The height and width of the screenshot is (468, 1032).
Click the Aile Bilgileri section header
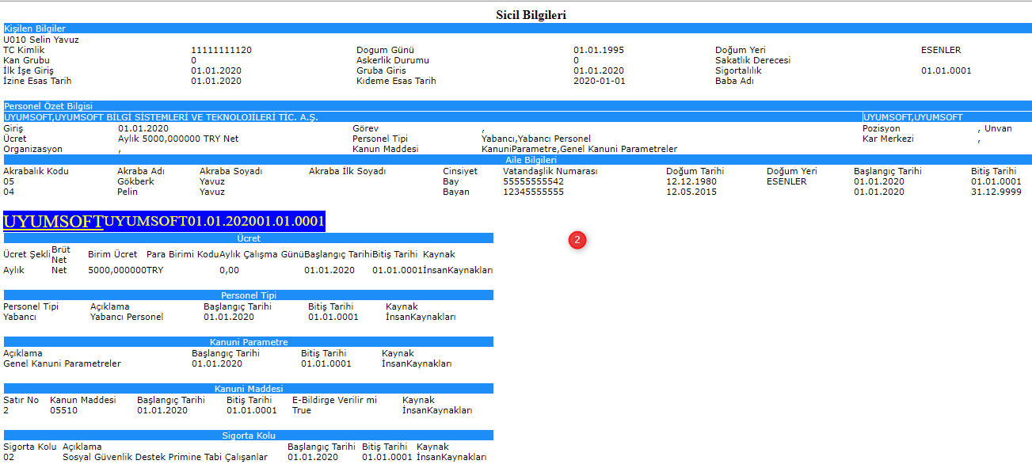pyautogui.click(x=517, y=160)
